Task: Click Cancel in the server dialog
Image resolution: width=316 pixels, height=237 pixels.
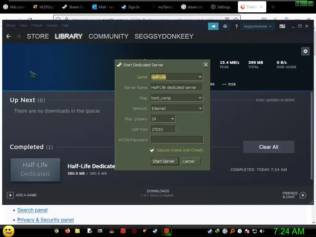Action: pyautogui.click(x=190, y=161)
